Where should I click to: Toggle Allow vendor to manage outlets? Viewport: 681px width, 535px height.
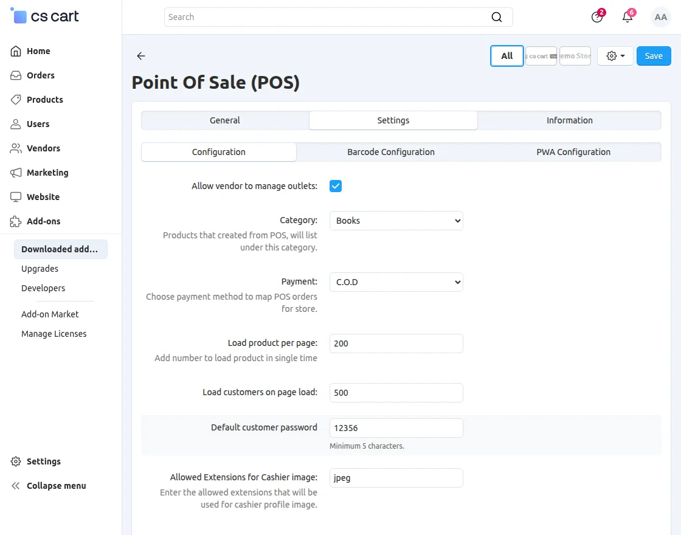(x=335, y=186)
